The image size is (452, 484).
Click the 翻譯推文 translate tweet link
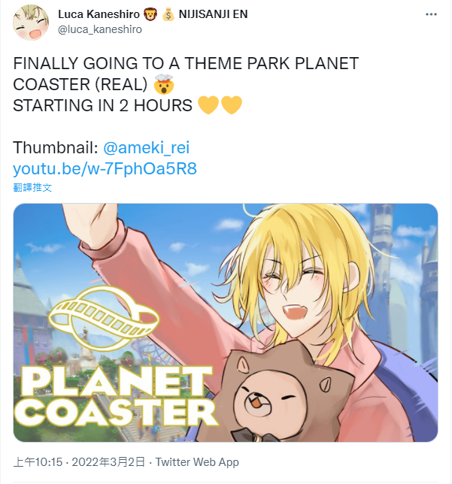coord(32,187)
